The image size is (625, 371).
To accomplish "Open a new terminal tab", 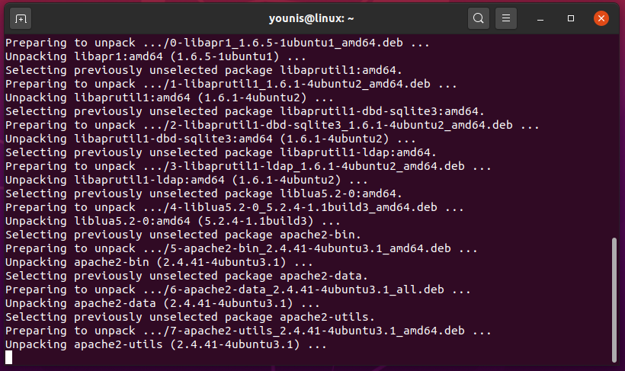I will coord(21,18).
